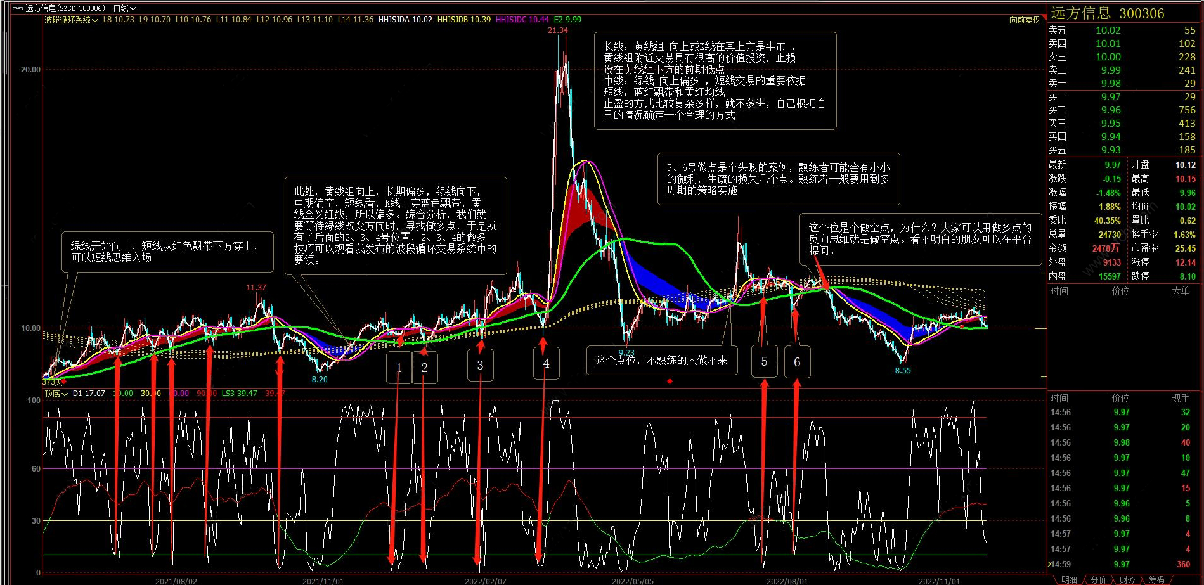Screen dimensions: 1204x585
Task: Click the 8.55 low price label
Action: click(x=903, y=370)
